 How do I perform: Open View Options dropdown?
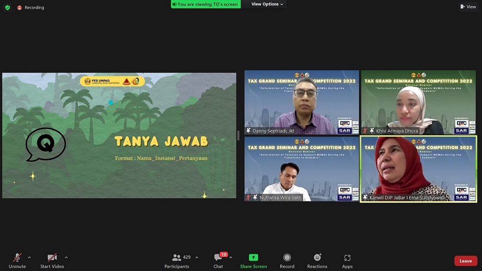(267, 4)
